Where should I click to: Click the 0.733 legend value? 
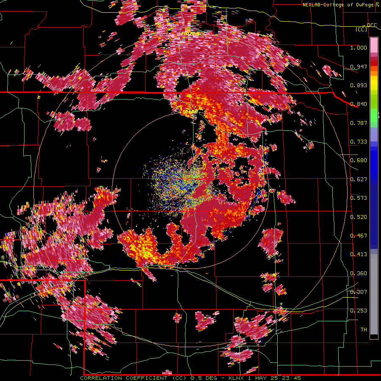[x=359, y=142]
